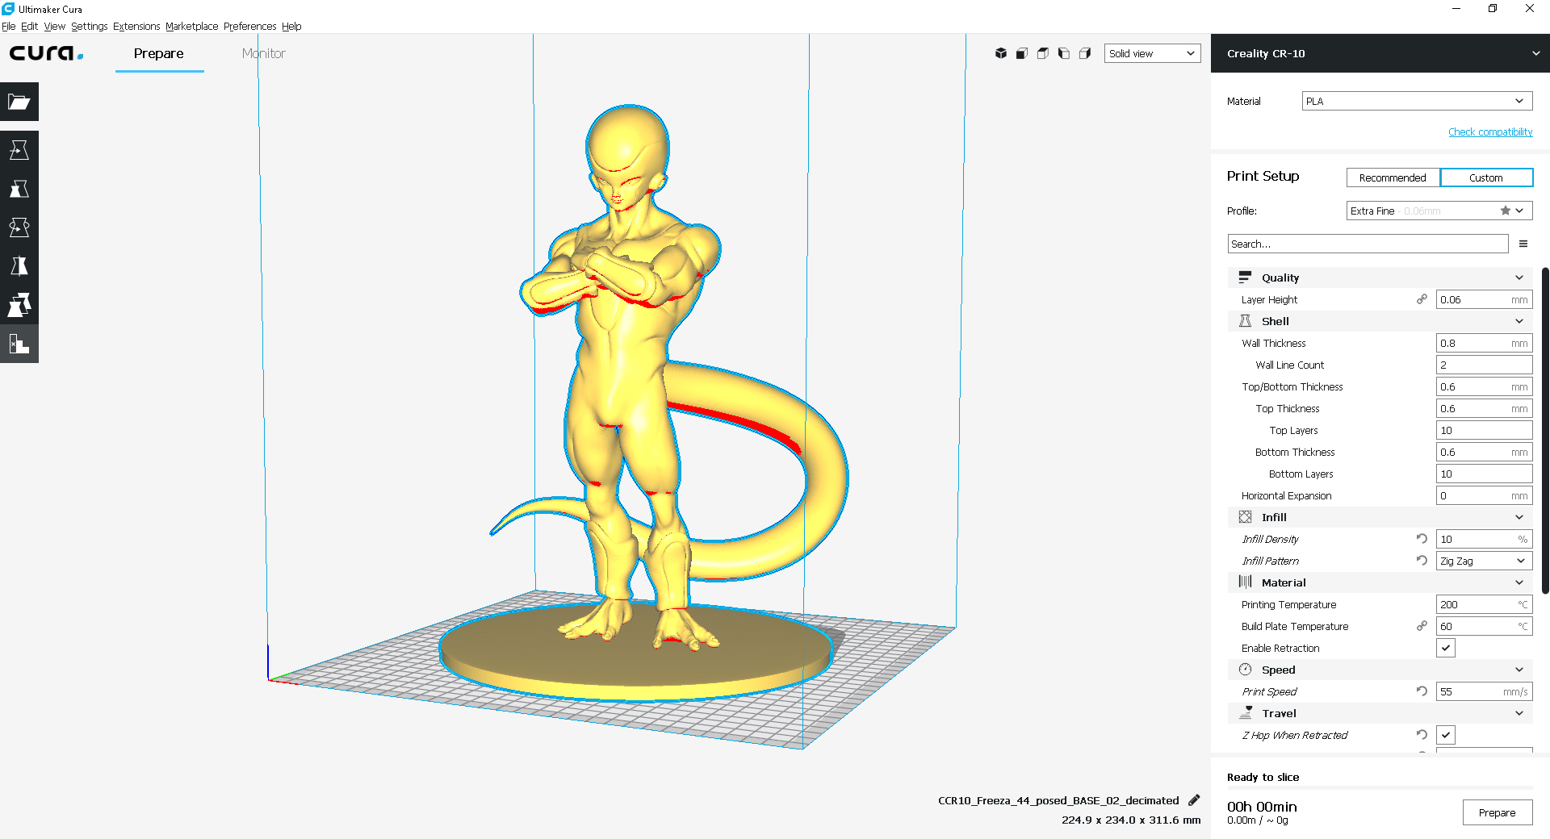Reset Infill Density with its revert arrow
This screenshot has width=1550, height=839.
tap(1422, 539)
